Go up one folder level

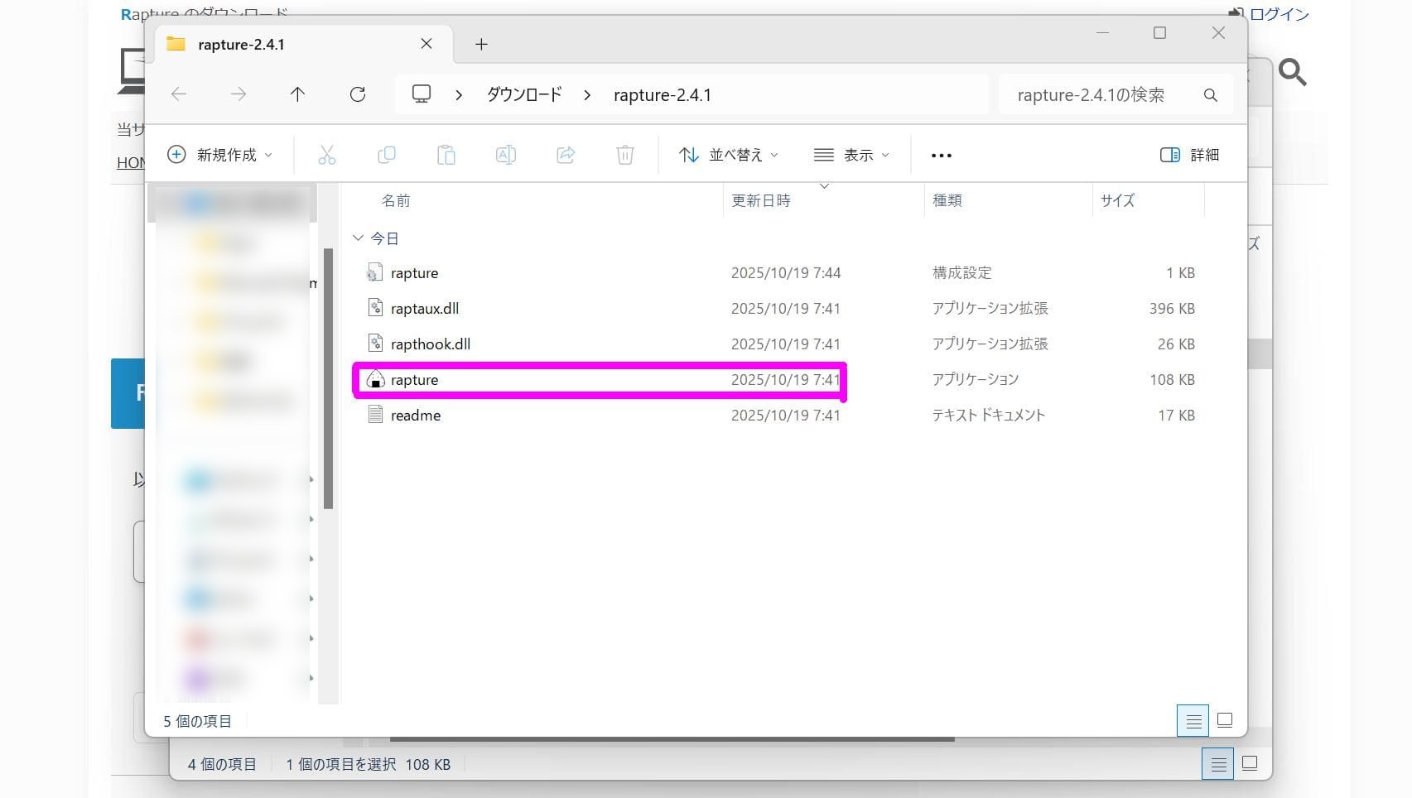pos(297,94)
